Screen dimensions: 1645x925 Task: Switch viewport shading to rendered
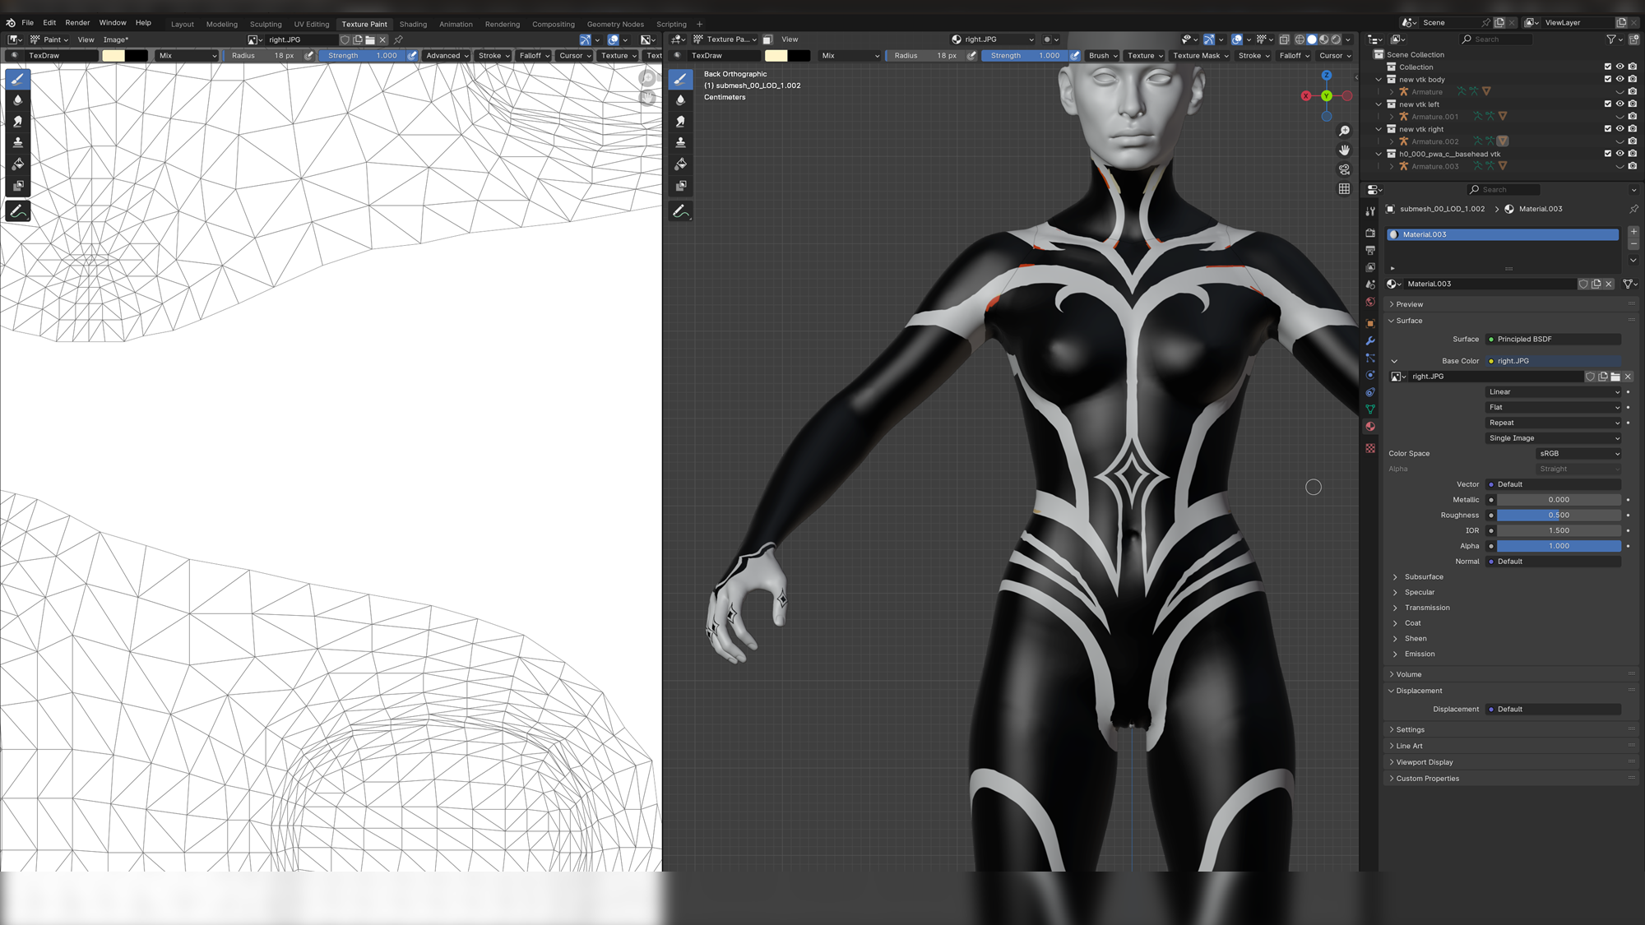point(1336,39)
